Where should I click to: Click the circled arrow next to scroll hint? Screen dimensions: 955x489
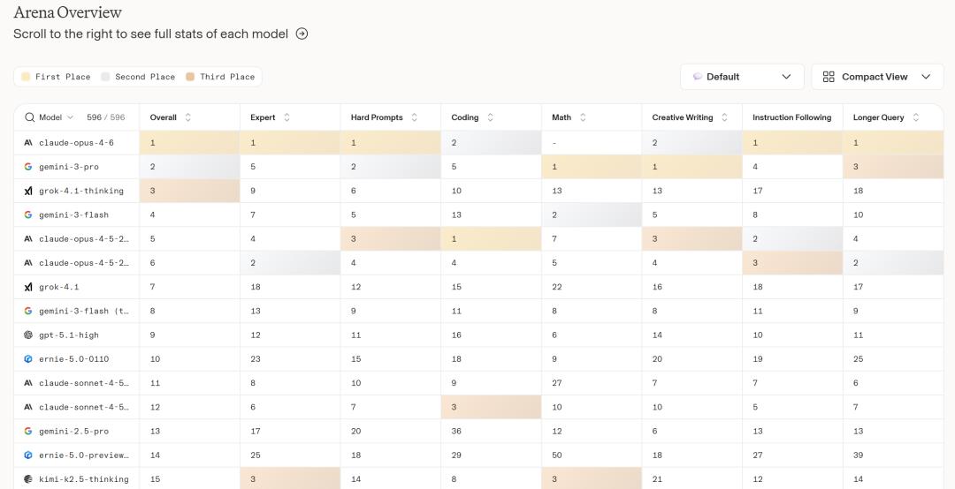302,34
